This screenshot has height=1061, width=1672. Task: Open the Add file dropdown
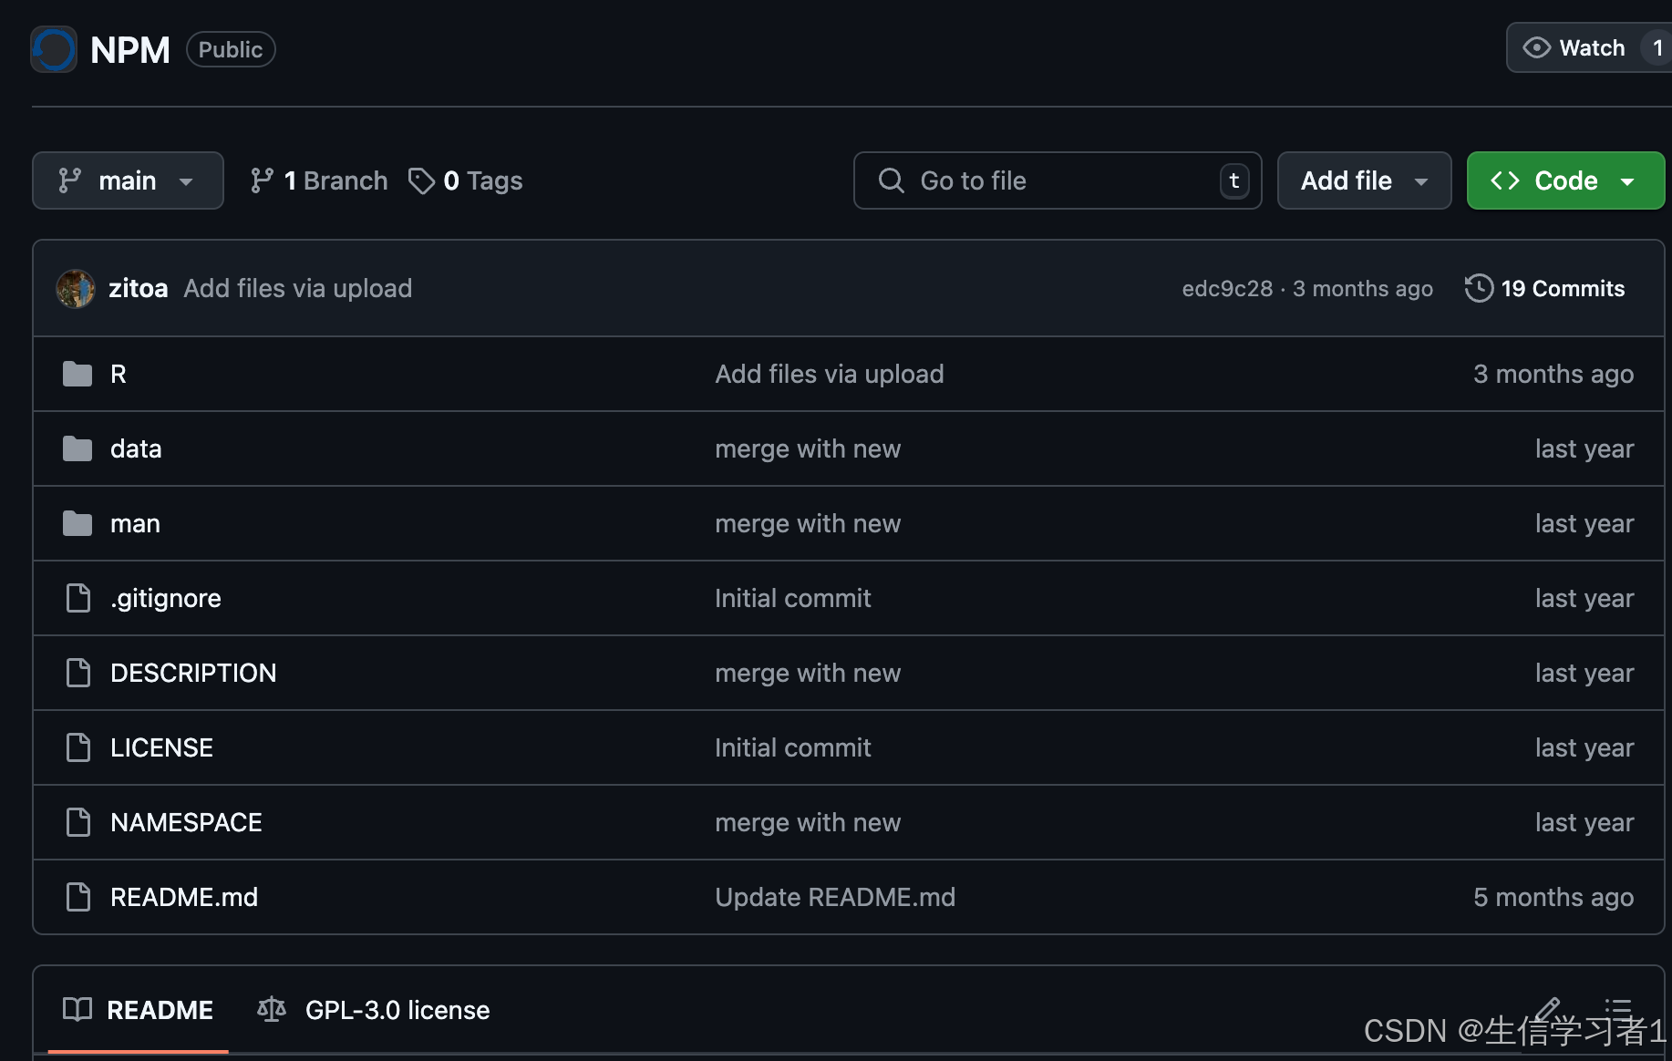click(x=1364, y=181)
